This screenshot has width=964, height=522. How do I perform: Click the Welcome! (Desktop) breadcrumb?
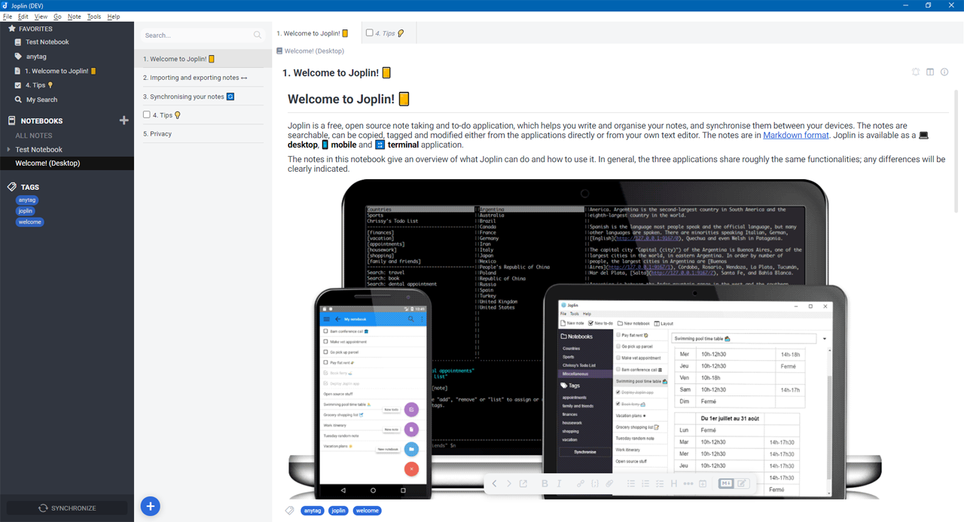click(310, 51)
